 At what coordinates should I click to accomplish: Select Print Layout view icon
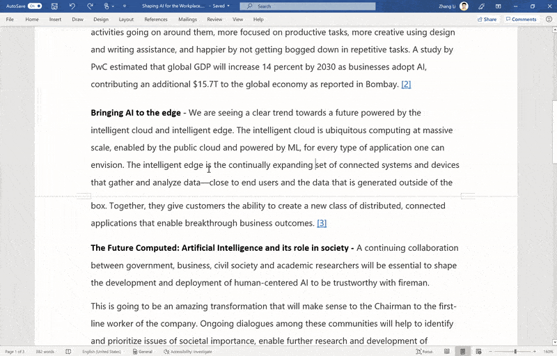click(x=462, y=352)
